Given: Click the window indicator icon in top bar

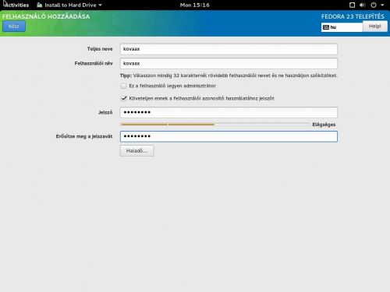Looking at the screenshot, I should pos(352,5).
